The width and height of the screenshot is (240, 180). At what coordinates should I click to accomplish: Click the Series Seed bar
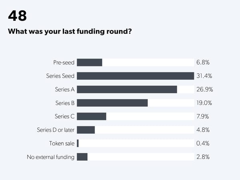point(135,76)
